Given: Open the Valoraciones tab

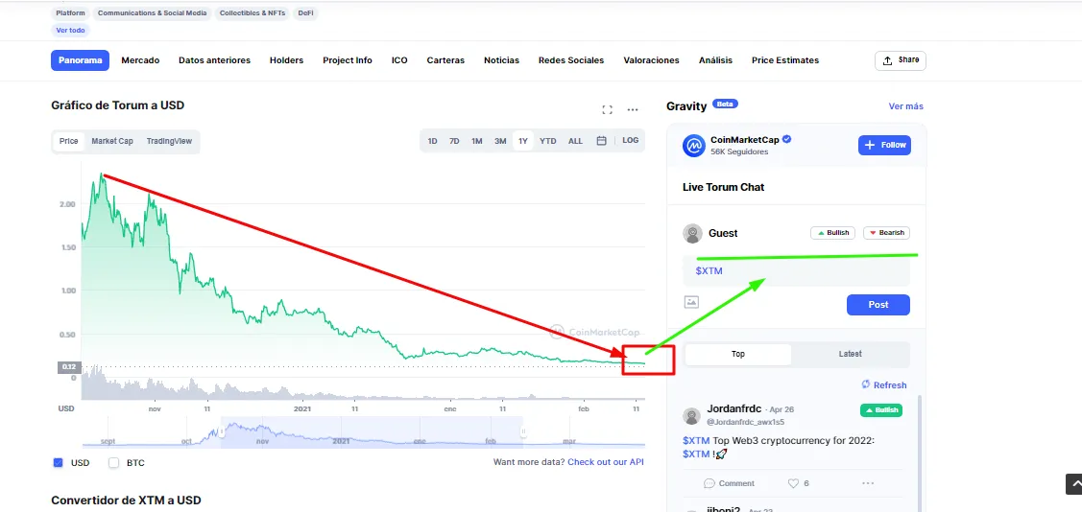Looking at the screenshot, I should coord(651,60).
